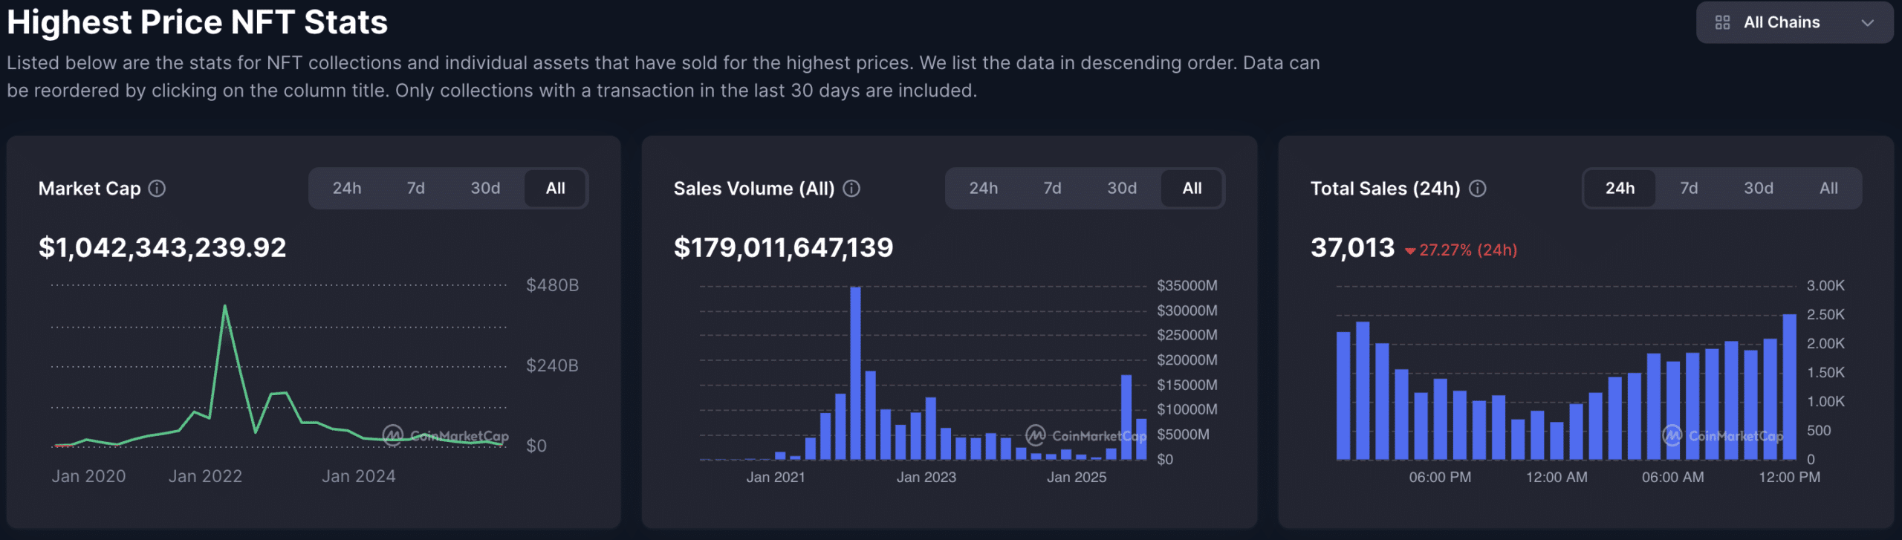This screenshot has height=540, width=1902.
Task: Expand the chain selector using its chevron arrow
Action: [1867, 23]
